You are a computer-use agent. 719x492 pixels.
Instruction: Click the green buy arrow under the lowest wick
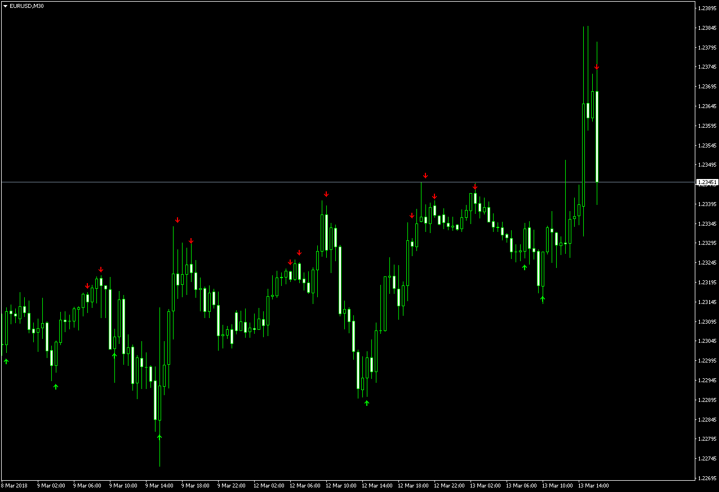tap(159, 437)
